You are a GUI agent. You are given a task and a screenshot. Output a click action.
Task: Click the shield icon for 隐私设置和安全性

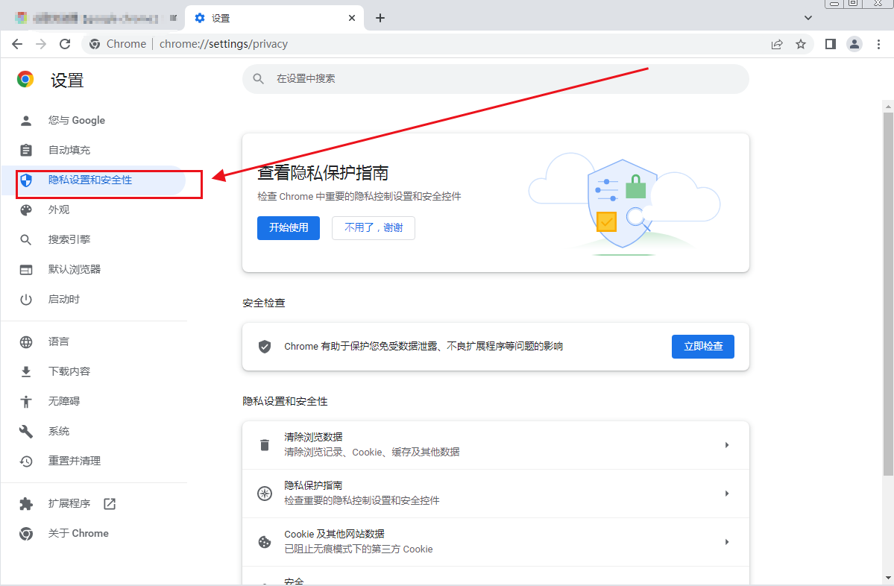pos(26,180)
